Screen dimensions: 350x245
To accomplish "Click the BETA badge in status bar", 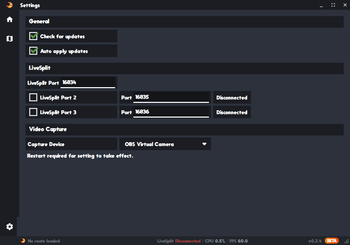I will pos(332,241).
